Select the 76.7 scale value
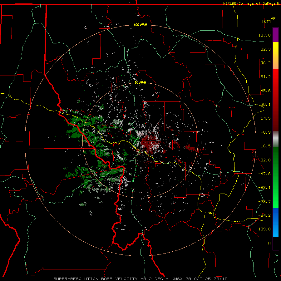281x281 pixels. 266,63
